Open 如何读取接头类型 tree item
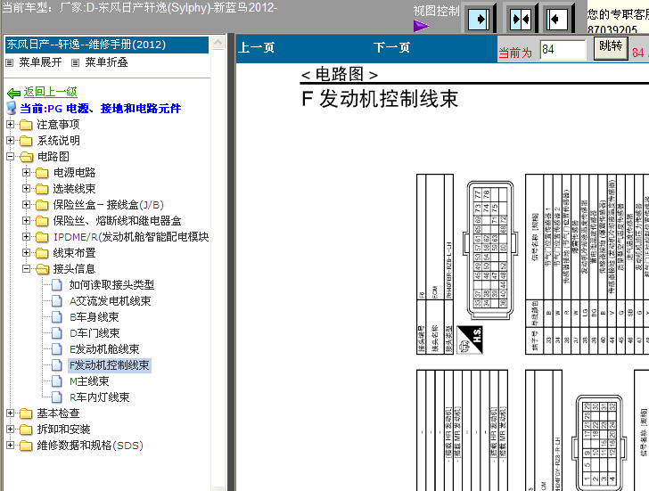Screen dimensions: 649x491 pos(111,284)
